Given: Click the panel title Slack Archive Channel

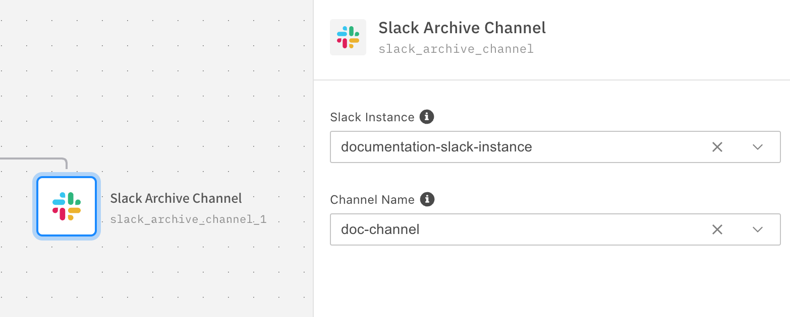Looking at the screenshot, I should coord(462,28).
